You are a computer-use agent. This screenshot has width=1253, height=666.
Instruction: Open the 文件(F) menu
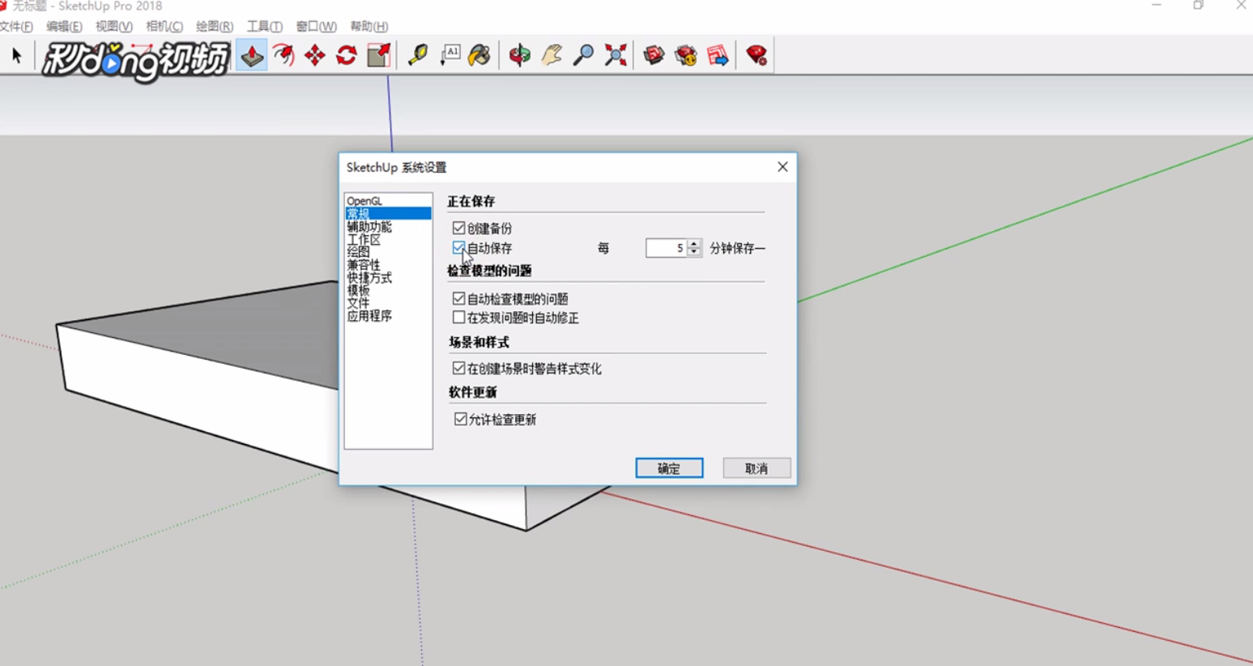point(14,26)
